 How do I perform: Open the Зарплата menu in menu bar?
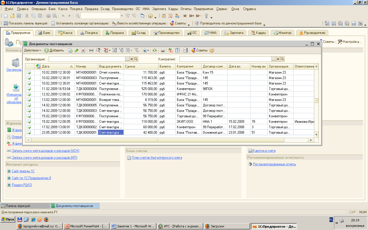(159, 9)
